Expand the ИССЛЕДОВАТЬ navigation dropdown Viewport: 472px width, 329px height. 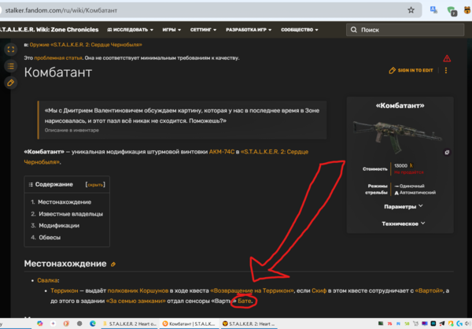131,30
